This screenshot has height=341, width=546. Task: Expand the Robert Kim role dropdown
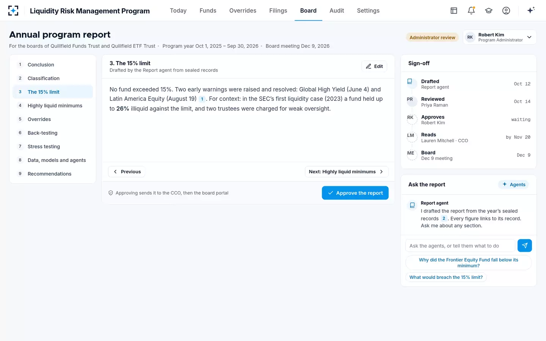click(x=500, y=37)
